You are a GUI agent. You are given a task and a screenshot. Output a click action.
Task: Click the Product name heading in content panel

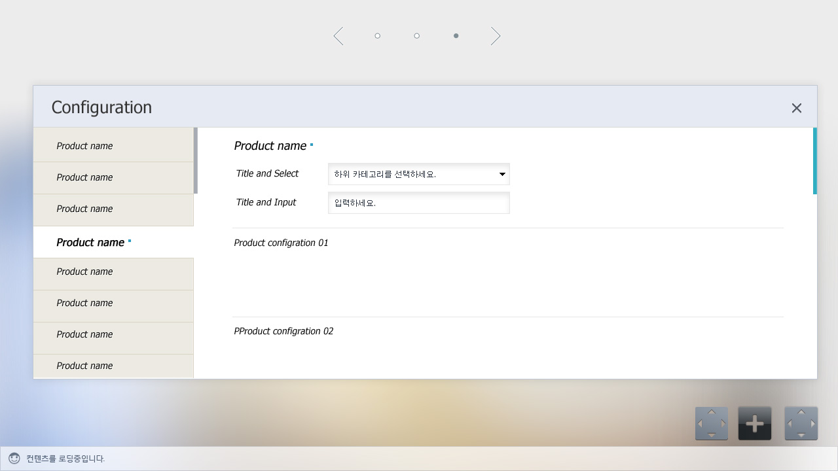(270, 146)
